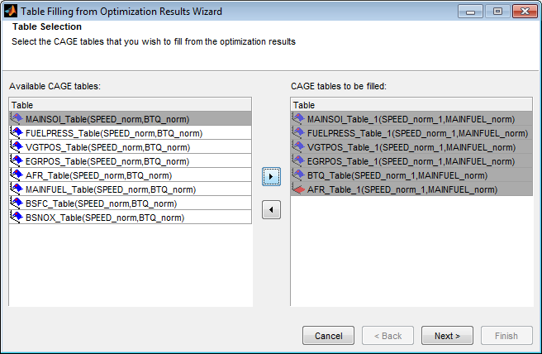This screenshot has width=542, height=354.
Task: Select BTQ_Table(SPEED_norm_1,MAINFUEL_norm) row
Action: [411, 175]
